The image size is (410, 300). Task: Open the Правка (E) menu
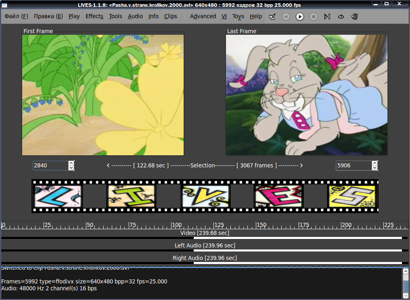coord(48,16)
